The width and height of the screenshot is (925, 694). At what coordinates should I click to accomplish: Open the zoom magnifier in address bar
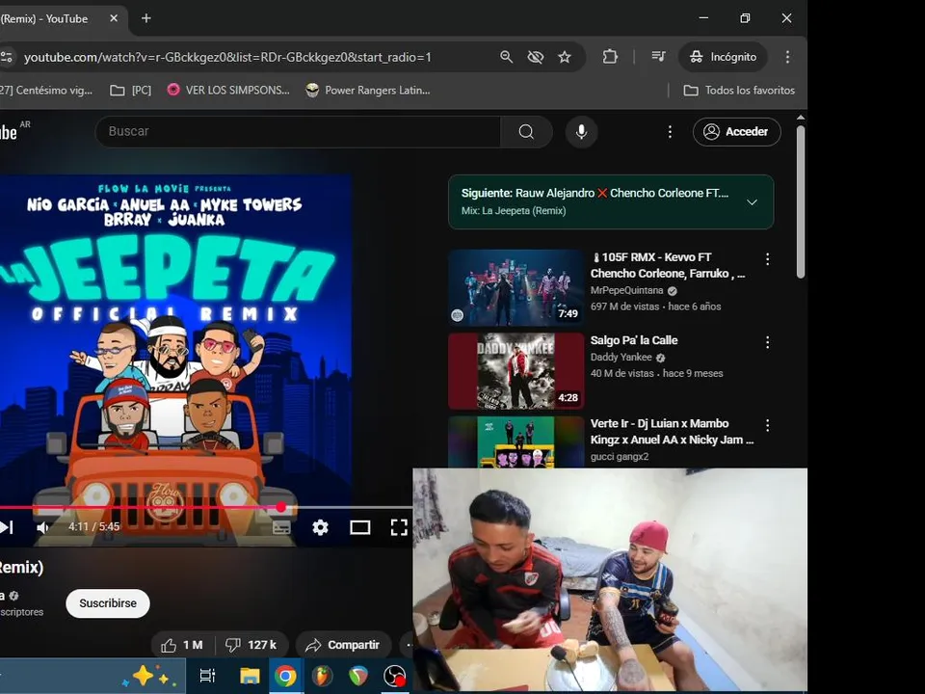tap(506, 57)
